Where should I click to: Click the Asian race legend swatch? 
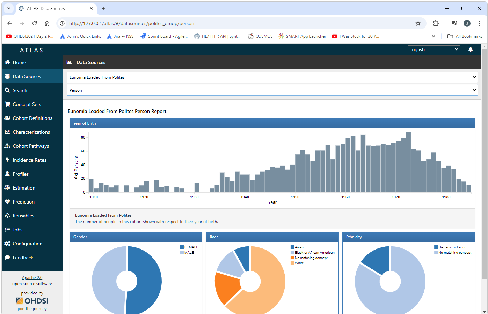click(x=292, y=247)
